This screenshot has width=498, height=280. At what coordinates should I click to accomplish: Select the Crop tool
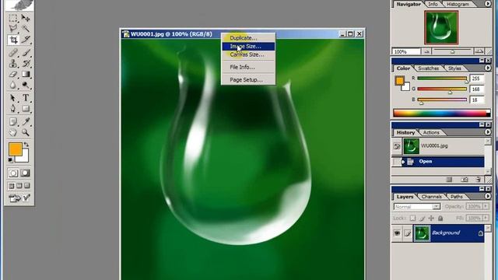[x=13, y=40]
